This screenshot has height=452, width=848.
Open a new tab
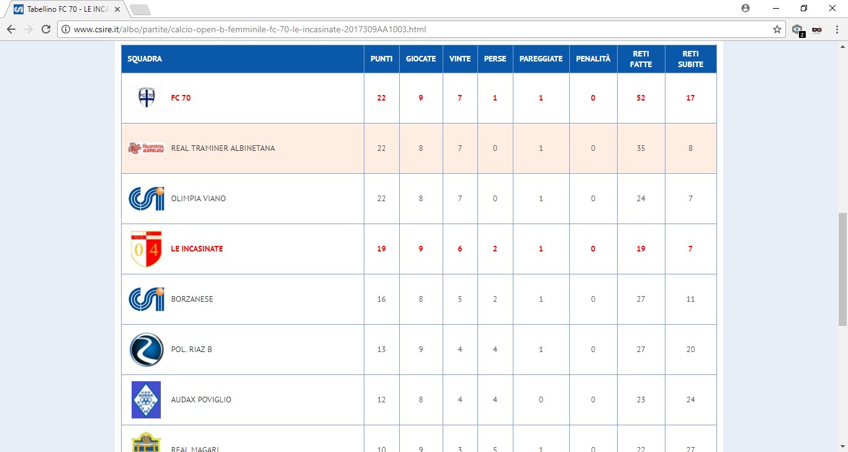[140, 9]
